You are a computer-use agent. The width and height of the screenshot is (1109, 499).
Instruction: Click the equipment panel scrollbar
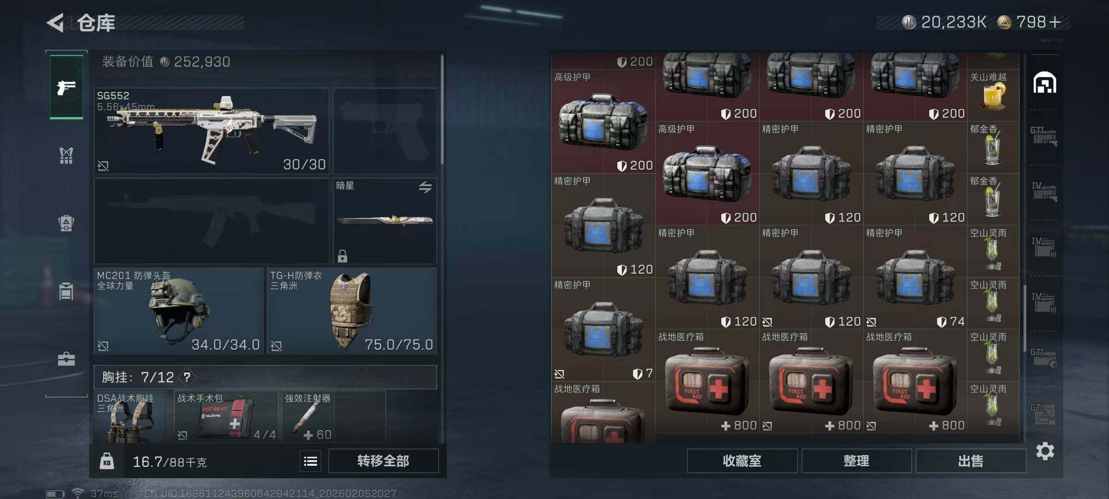coord(442,110)
